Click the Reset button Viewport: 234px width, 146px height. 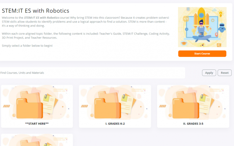(x=224, y=73)
